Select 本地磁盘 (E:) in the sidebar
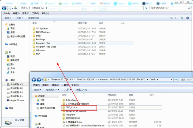The width and height of the screenshot is (193, 128). pyautogui.click(x=15, y=92)
